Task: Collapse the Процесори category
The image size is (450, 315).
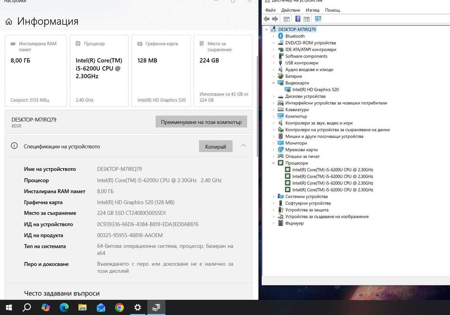Action: 274,163
